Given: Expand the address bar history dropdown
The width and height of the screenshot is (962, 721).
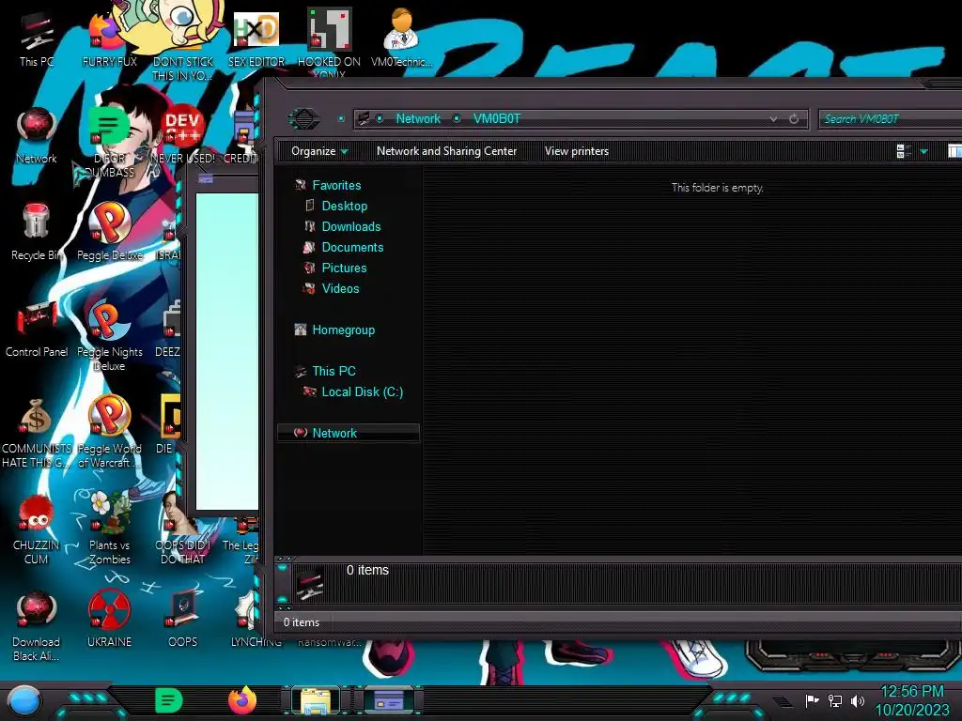Looking at the screenshot, I should 773,119.
